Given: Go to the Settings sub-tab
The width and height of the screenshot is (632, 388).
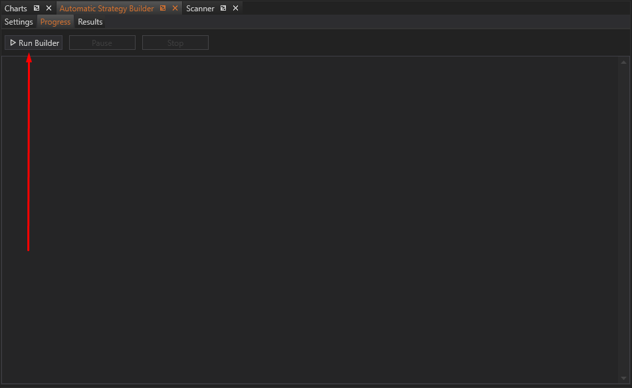Looking at the screenshot, I should [x=19, y=22].
